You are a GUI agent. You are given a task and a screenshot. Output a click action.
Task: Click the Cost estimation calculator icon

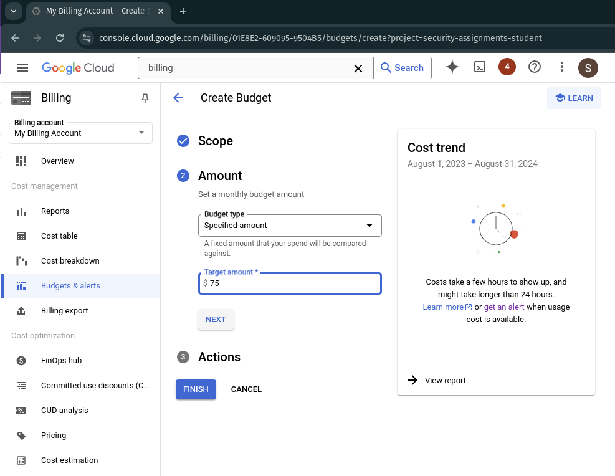(x=21, y=460)
